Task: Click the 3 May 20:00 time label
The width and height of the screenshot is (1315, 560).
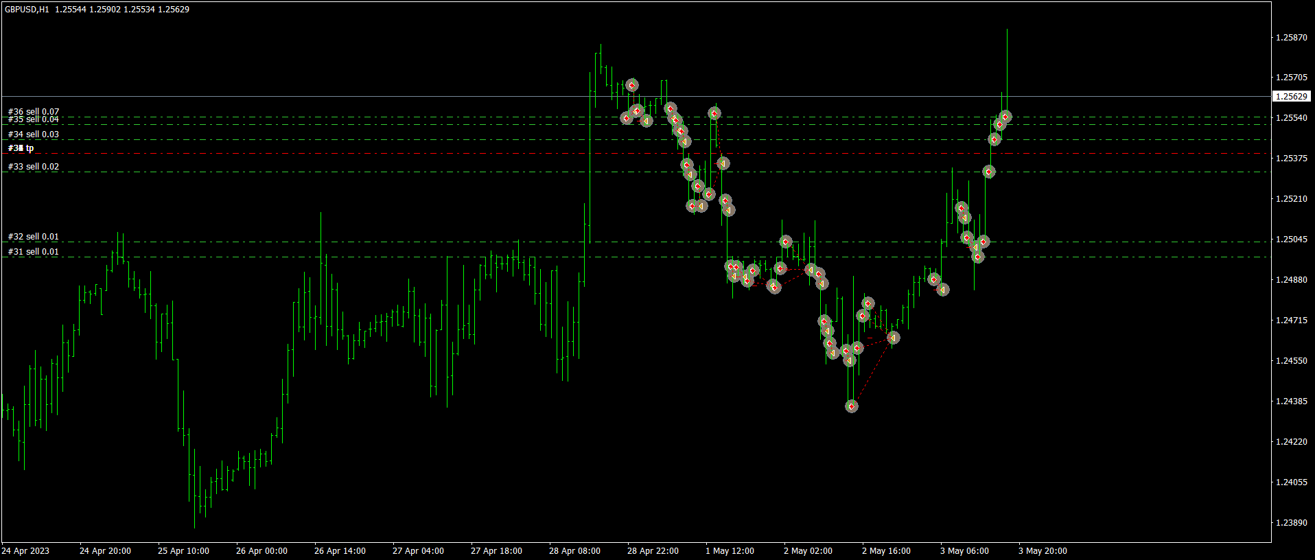Action: point(1043,551)
